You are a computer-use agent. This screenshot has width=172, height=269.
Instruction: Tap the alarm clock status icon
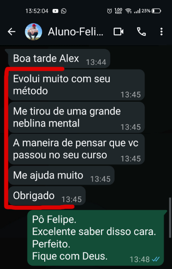[x=109, y=11]
